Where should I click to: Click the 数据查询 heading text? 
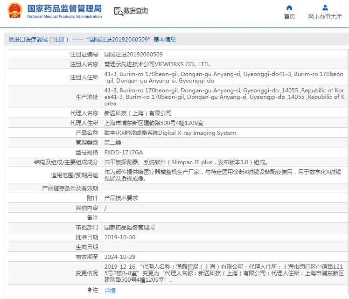point(135,11)
